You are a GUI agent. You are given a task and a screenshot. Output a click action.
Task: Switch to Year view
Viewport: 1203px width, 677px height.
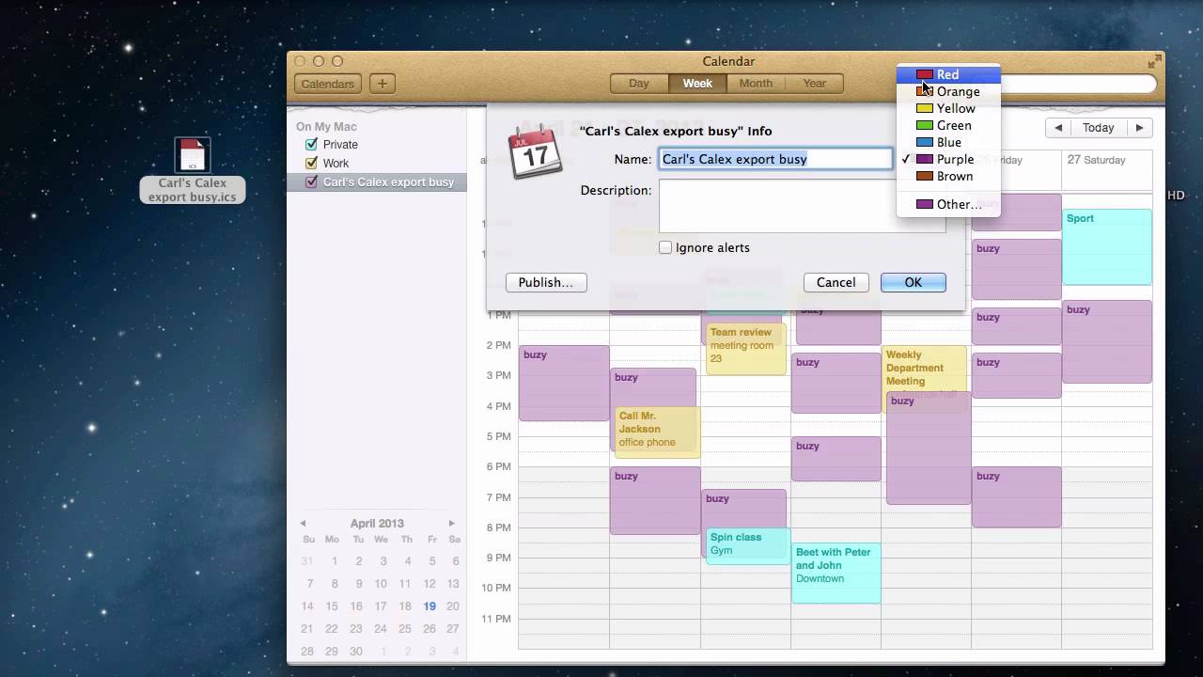pyautogui.click(x=814, y=84)
